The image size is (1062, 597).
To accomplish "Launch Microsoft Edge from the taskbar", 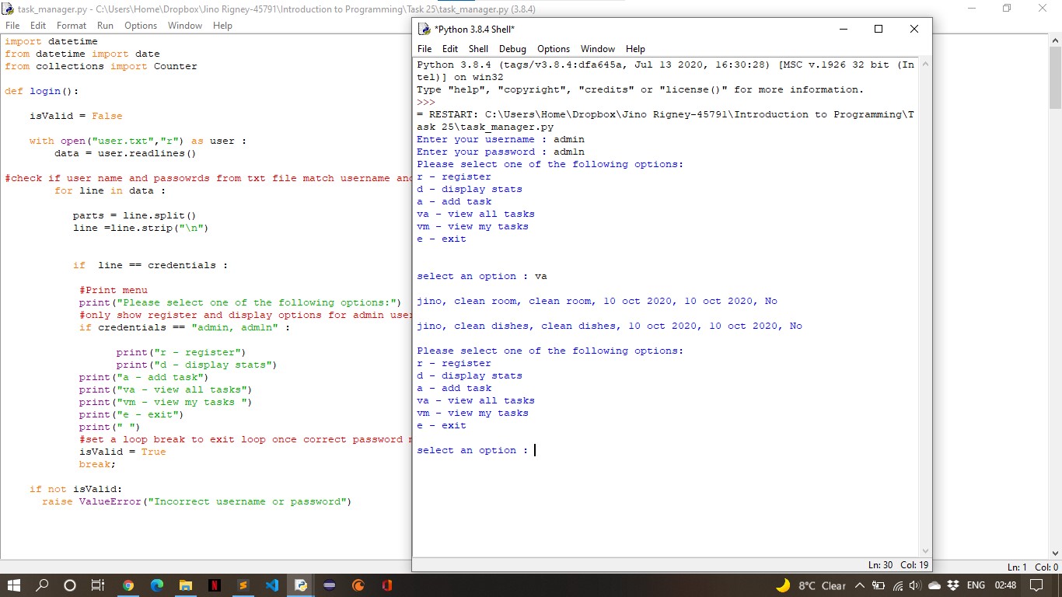I will coord(157,585).
